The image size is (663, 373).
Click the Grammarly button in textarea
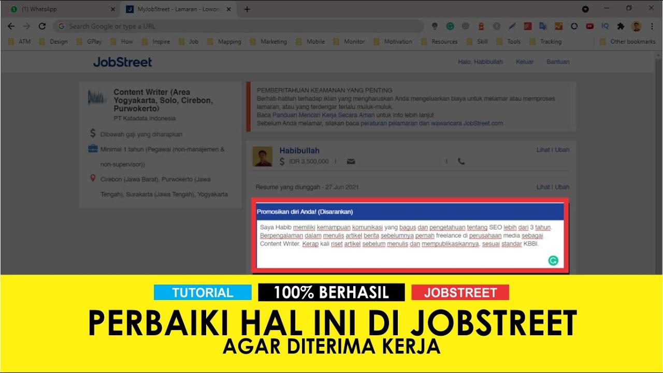553,261
